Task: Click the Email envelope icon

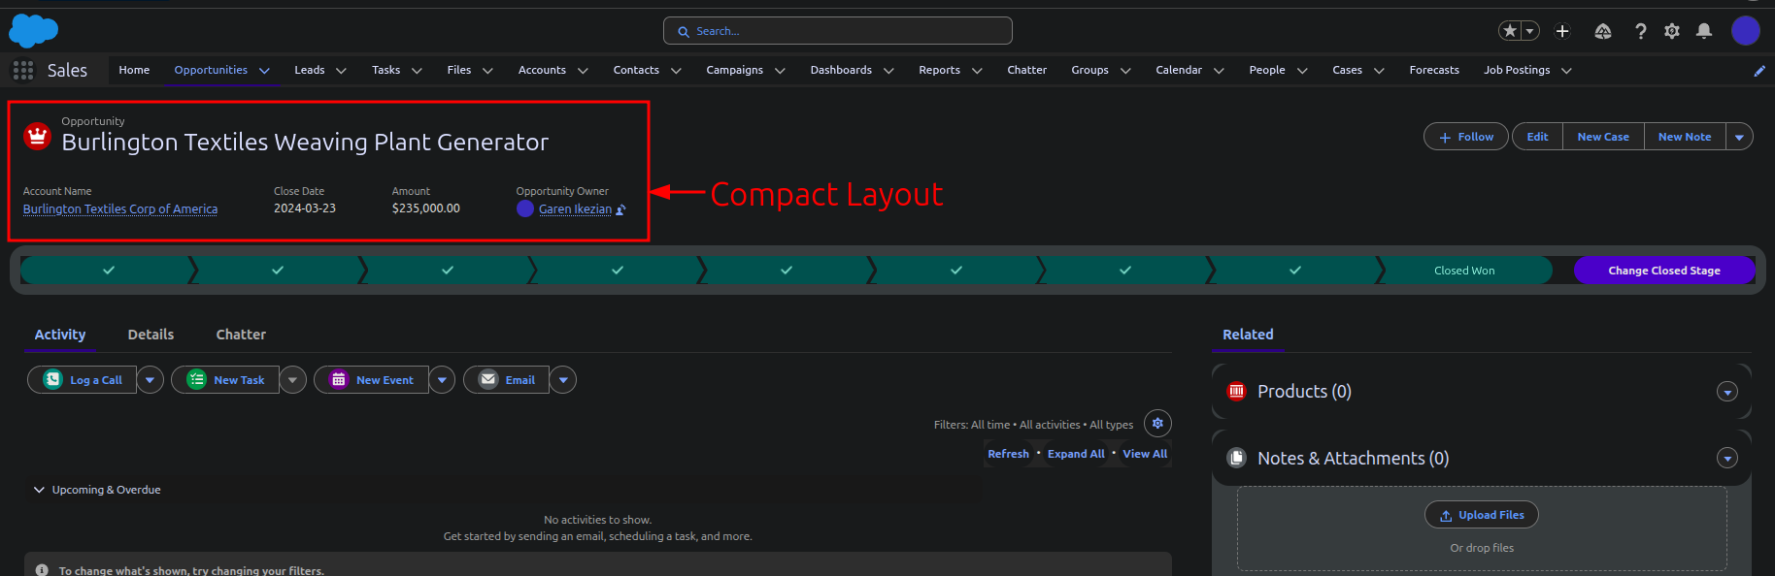Action: click(488, 379)
